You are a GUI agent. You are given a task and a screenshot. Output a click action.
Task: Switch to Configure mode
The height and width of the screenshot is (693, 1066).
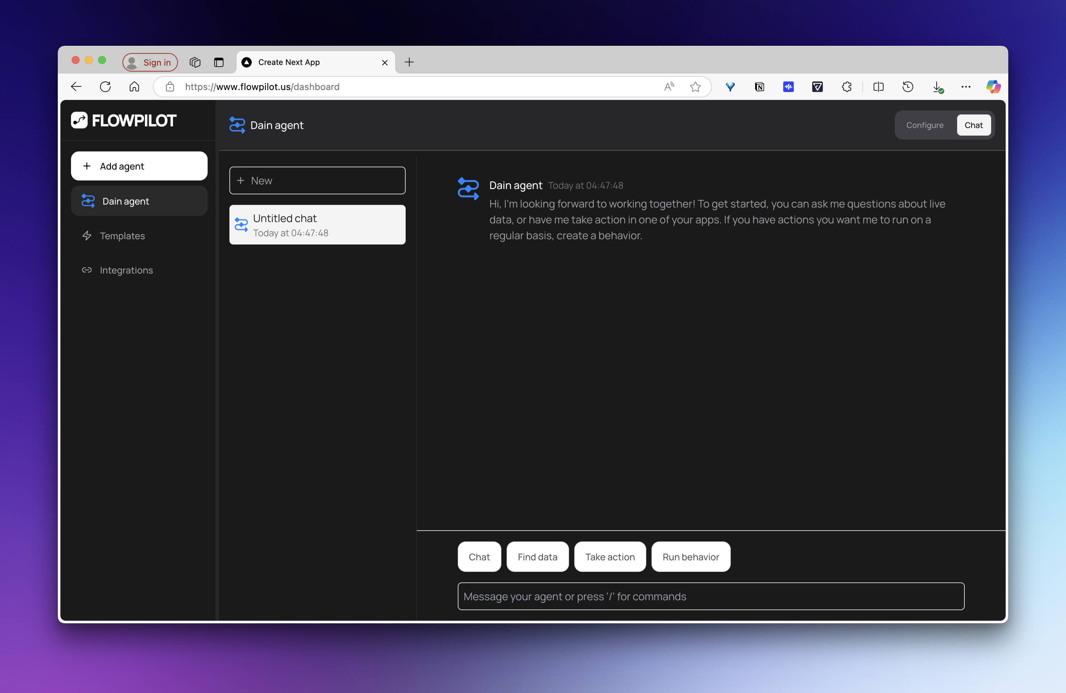click(924, 125)
